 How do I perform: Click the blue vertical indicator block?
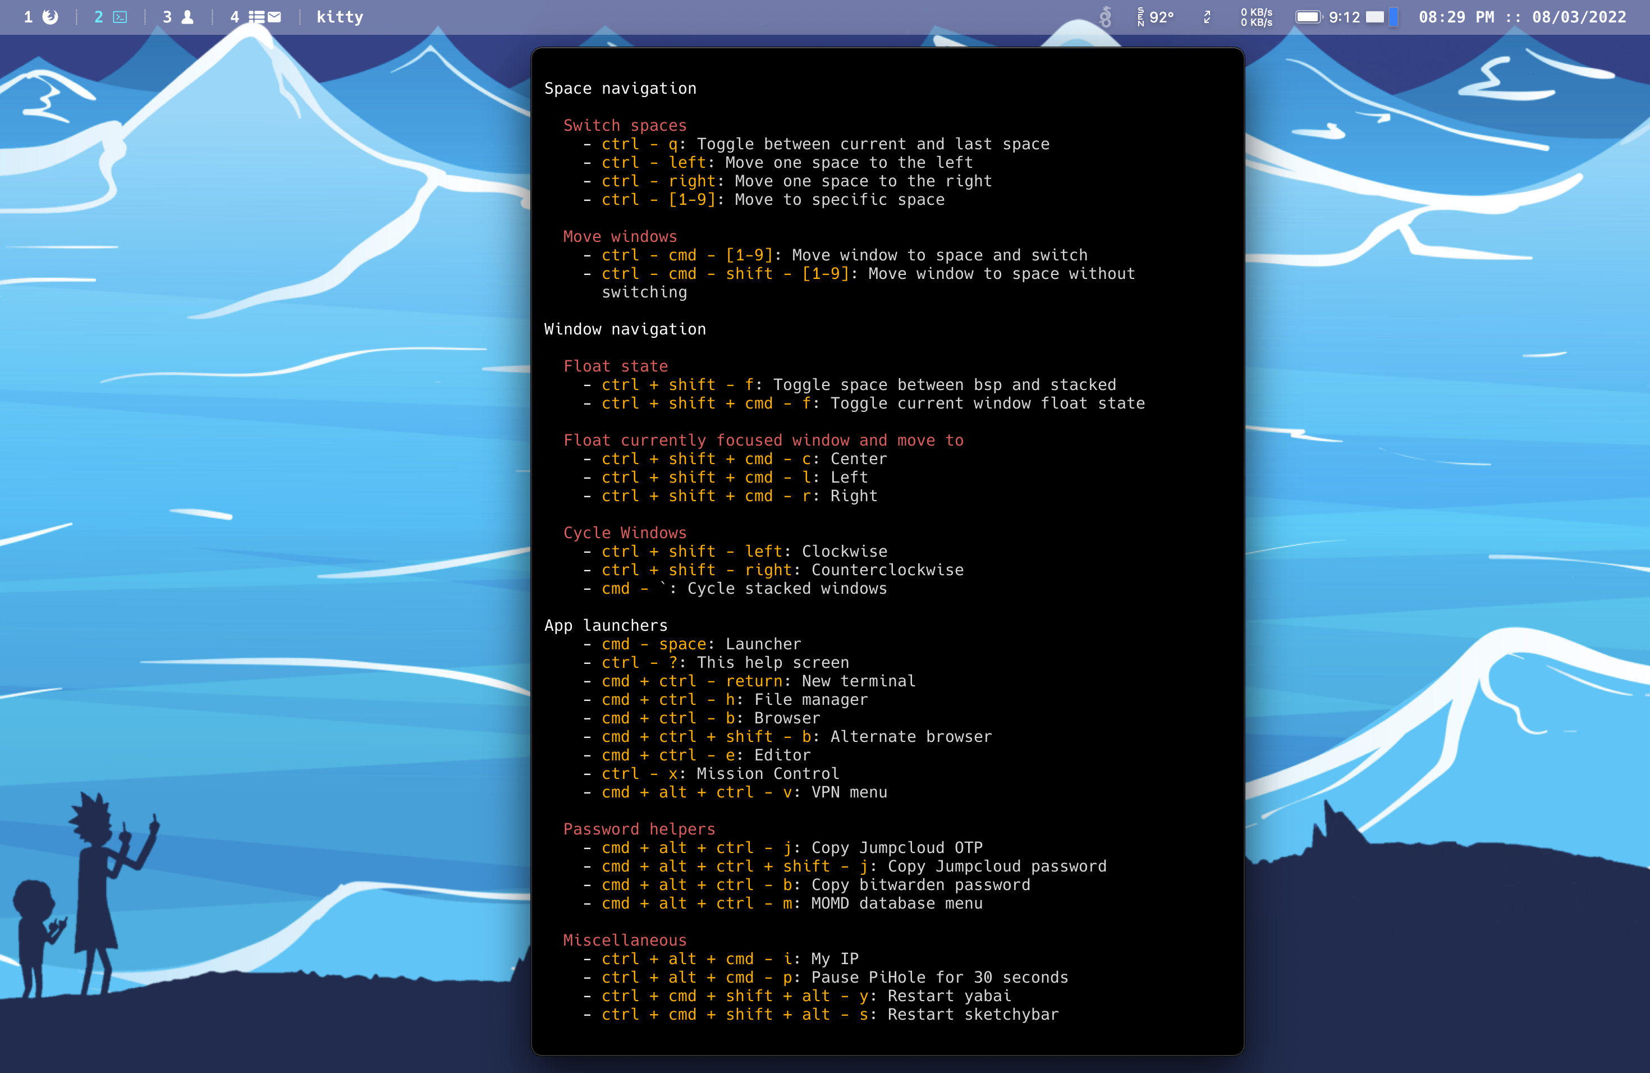pyautogui.click(x=1394, y=17)
